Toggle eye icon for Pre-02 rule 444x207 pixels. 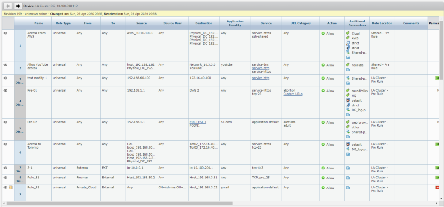(x=6, y=122)
